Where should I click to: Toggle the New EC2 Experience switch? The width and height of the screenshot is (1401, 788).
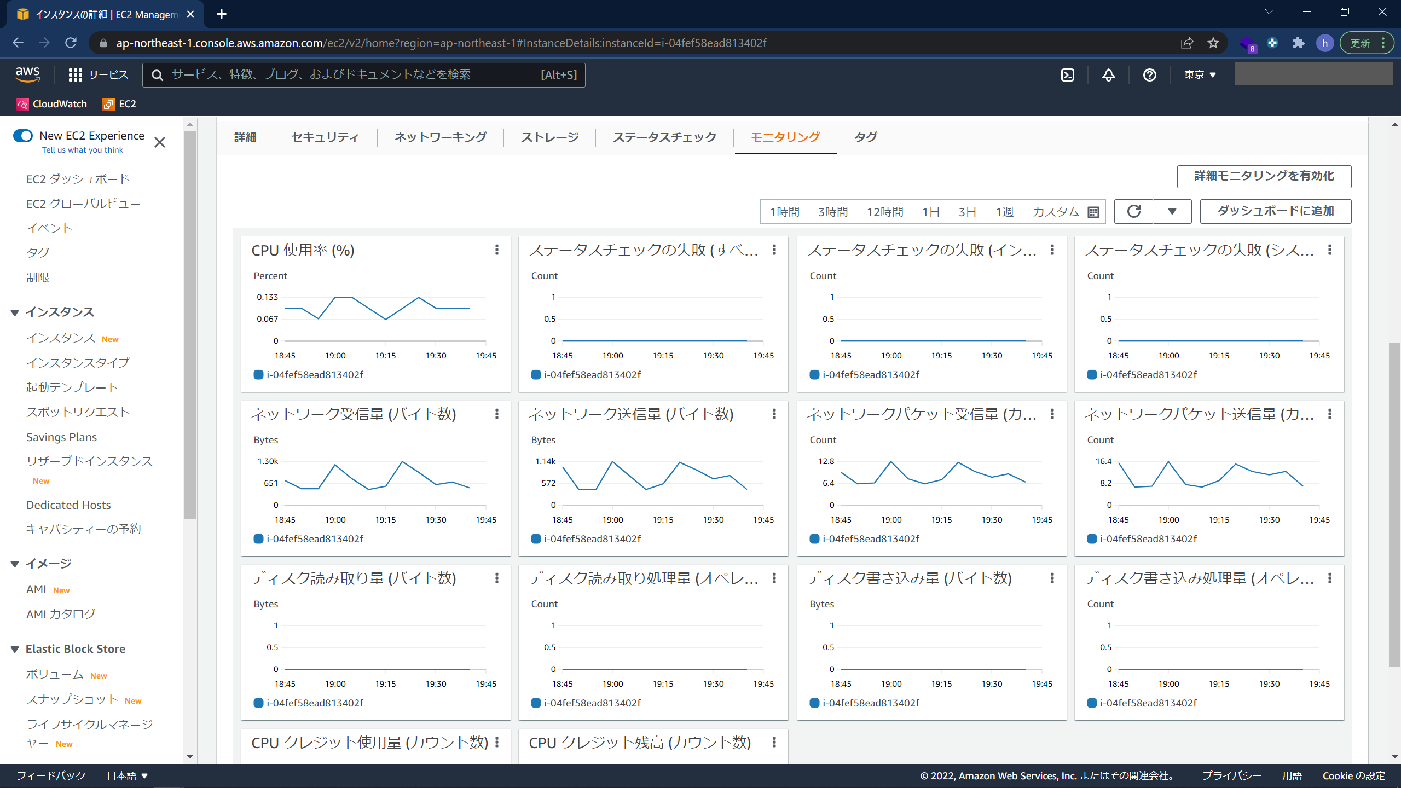pyautogui.click(x=23, y=136)
